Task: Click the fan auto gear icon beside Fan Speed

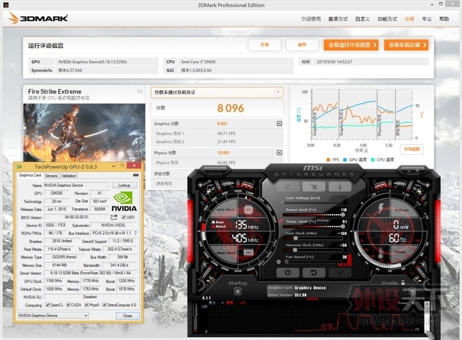Action: click(278, 261)
